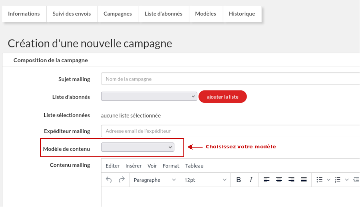Open bullet list style options arrow
This screenshot has height=207, width=360.
(328, 180)
